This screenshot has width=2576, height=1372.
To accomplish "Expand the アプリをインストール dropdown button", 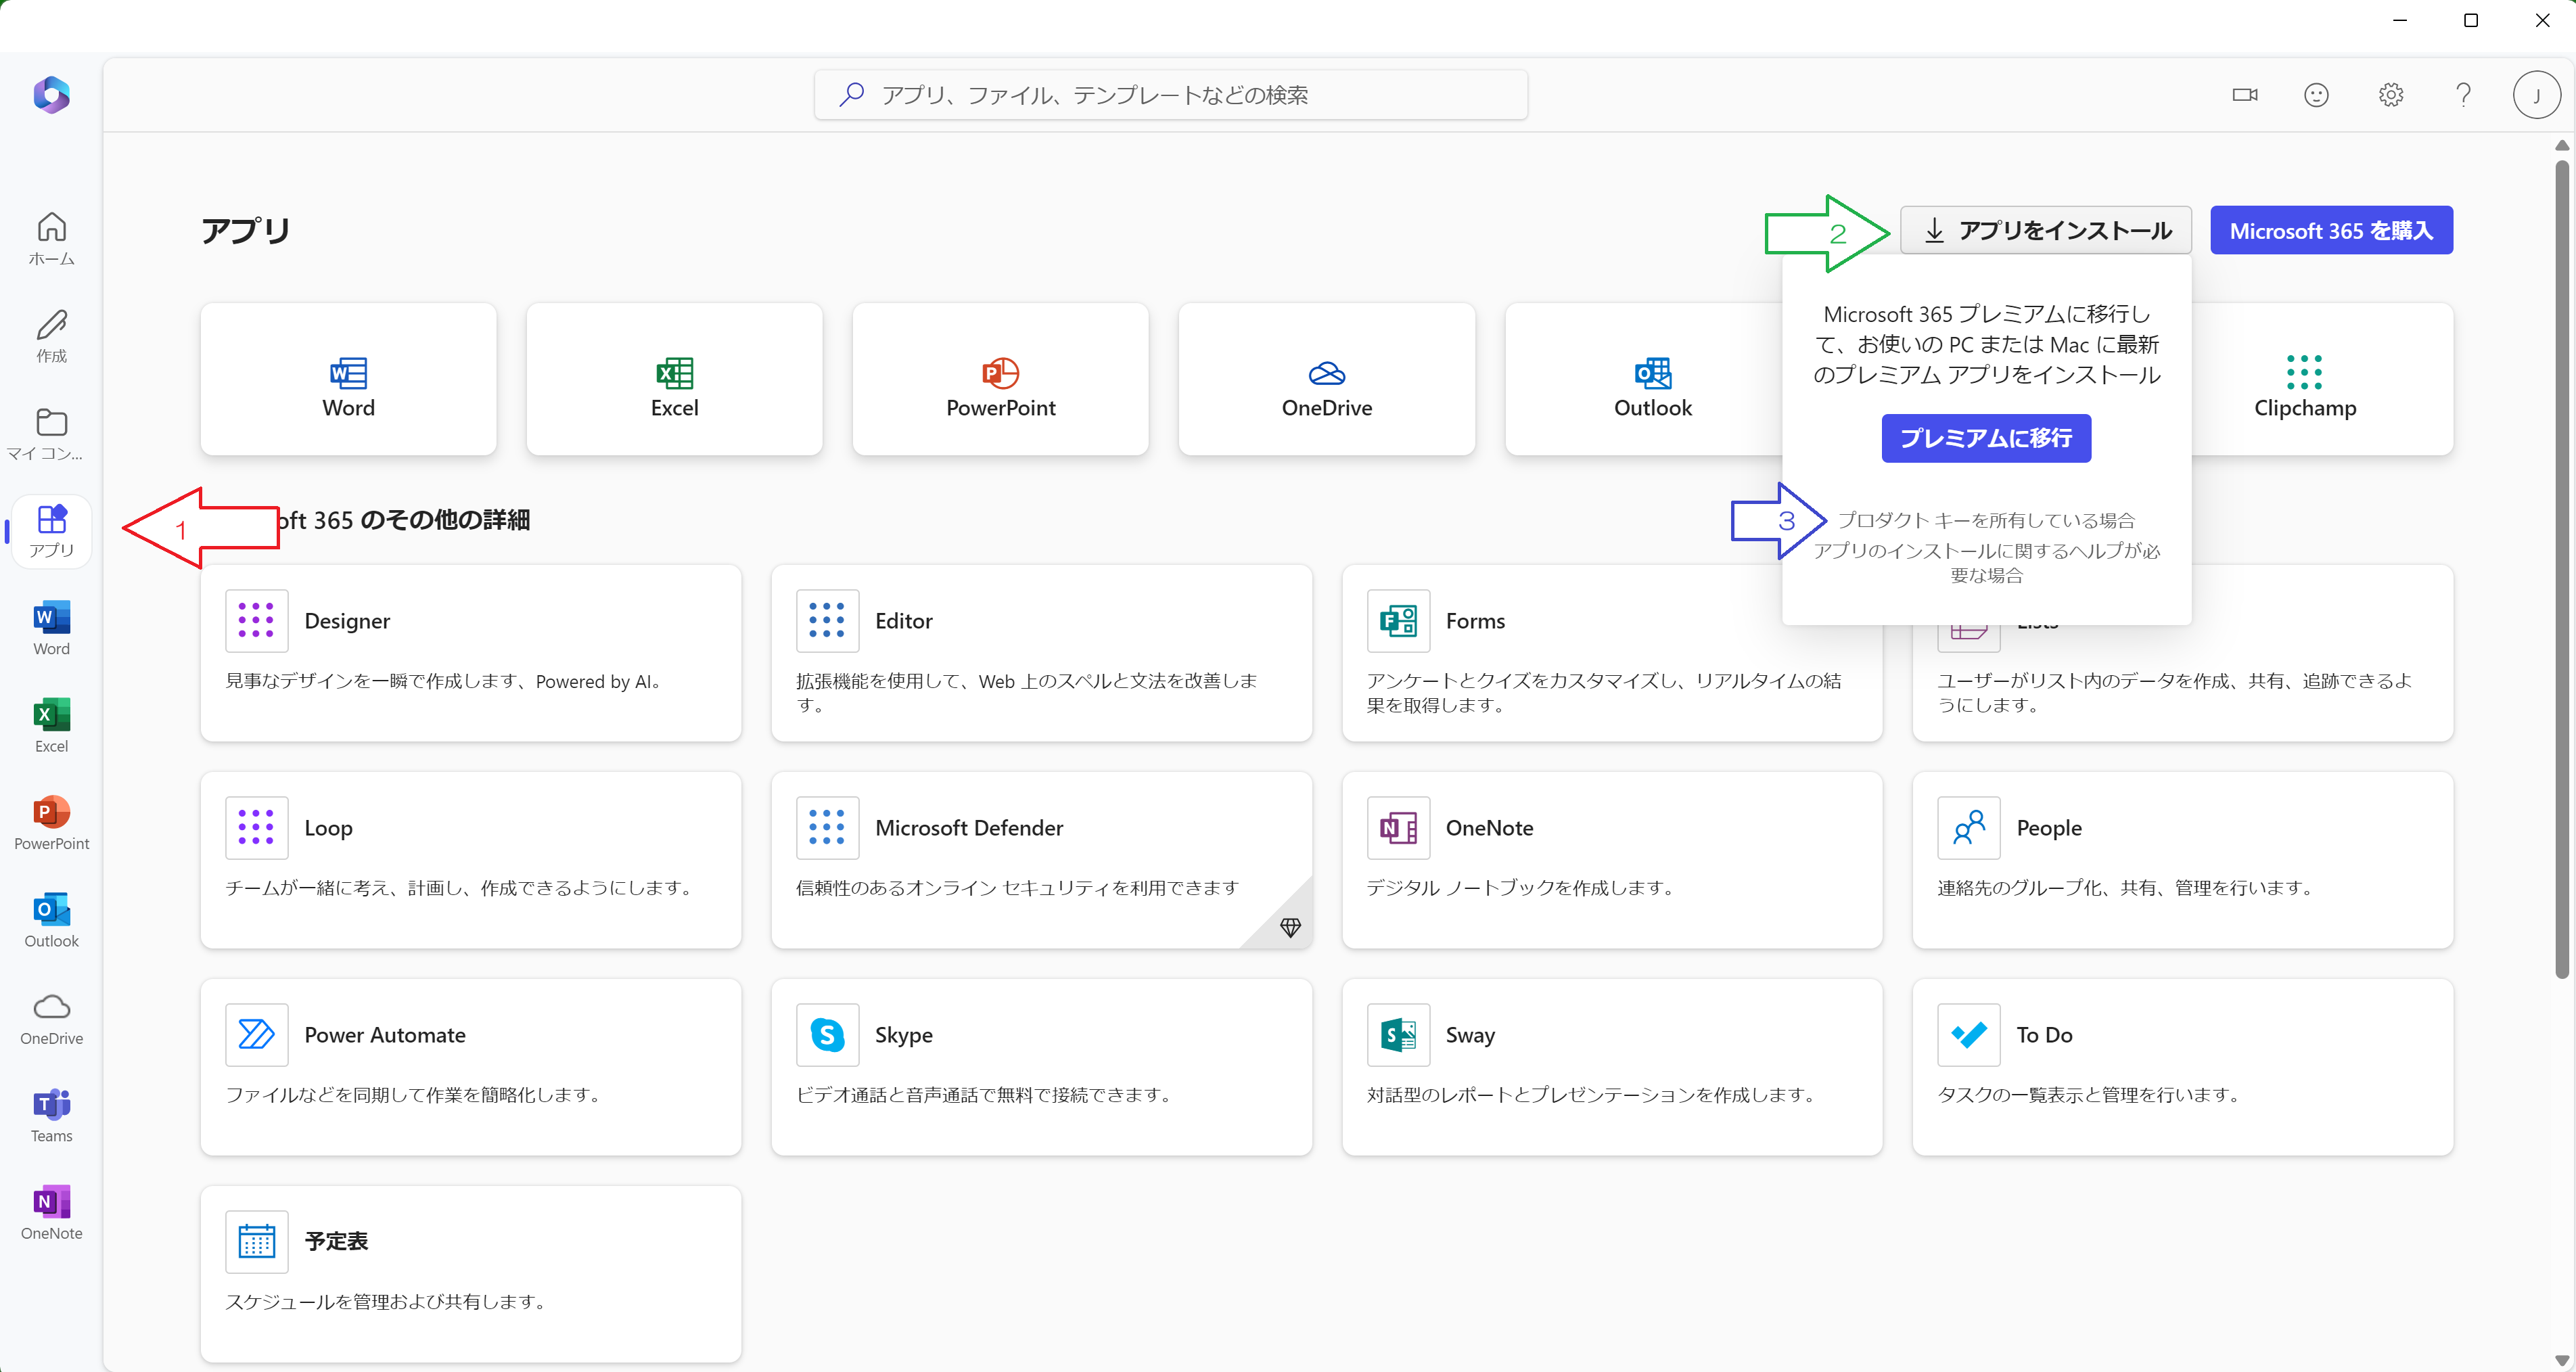I will pos(2045,230).
